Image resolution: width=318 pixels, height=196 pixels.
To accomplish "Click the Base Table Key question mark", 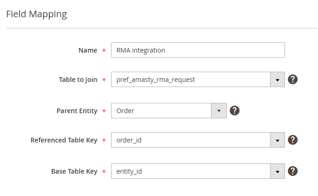I will 292,171.
